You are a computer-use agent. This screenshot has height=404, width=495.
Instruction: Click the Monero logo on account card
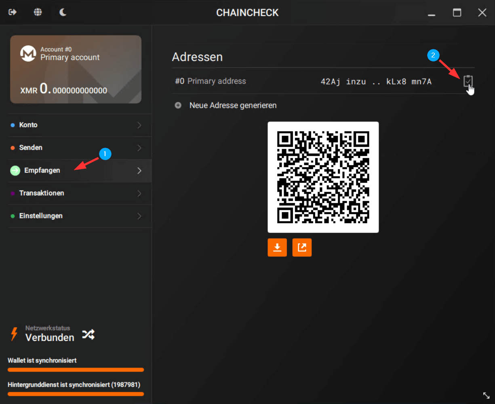(x=28, y=53)
